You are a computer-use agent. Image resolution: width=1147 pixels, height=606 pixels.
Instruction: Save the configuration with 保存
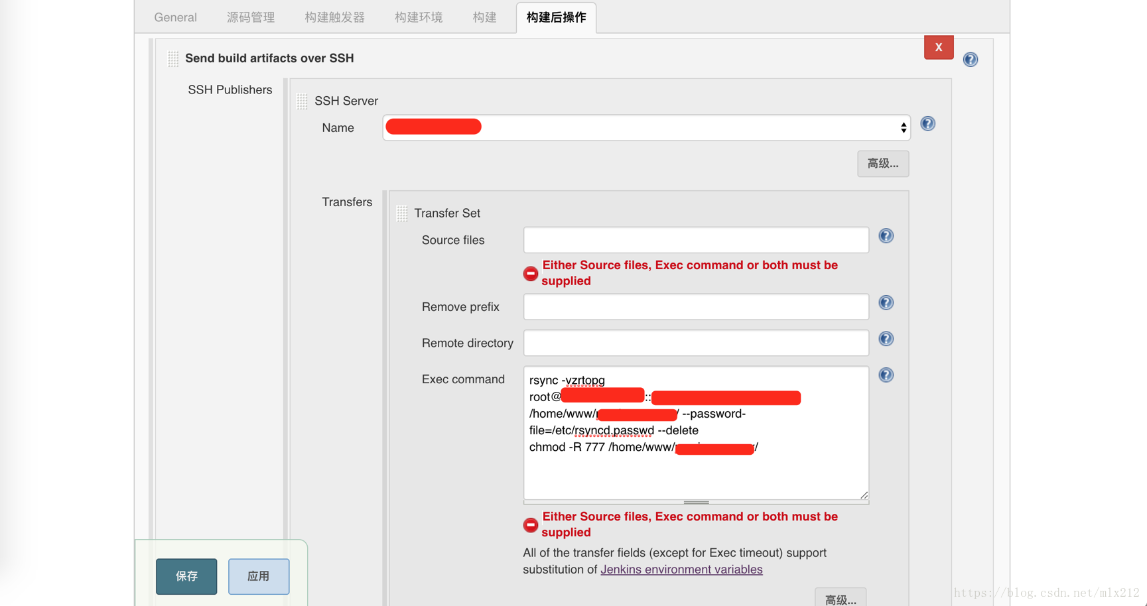coord(186,576)
